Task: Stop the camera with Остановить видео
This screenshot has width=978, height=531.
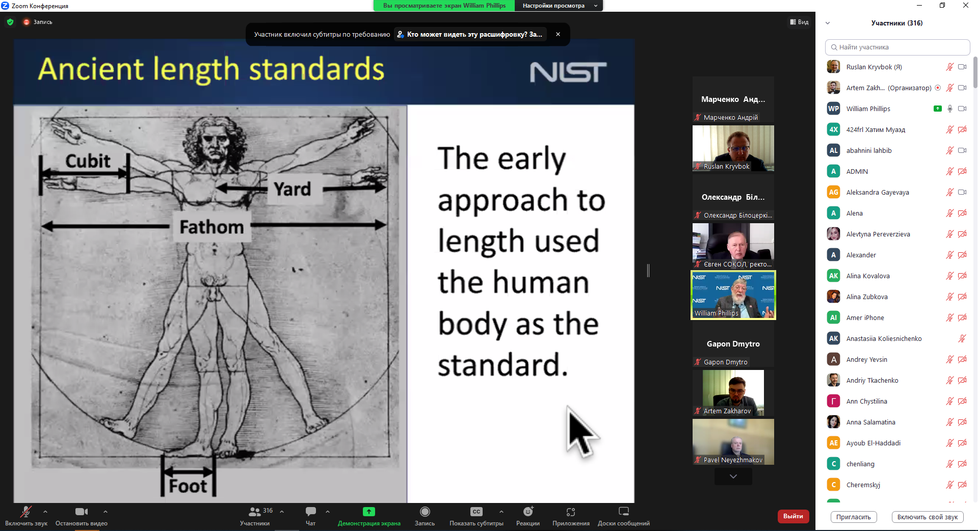Action: [82, 516]
